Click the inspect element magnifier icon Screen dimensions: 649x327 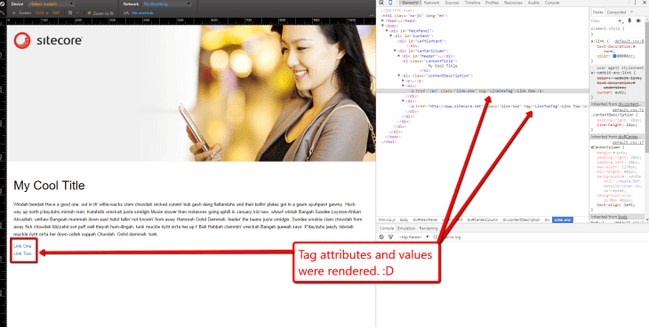[x=381, y=3]
